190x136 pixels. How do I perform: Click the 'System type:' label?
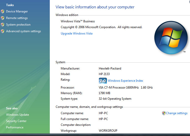(x=69, y=99)
